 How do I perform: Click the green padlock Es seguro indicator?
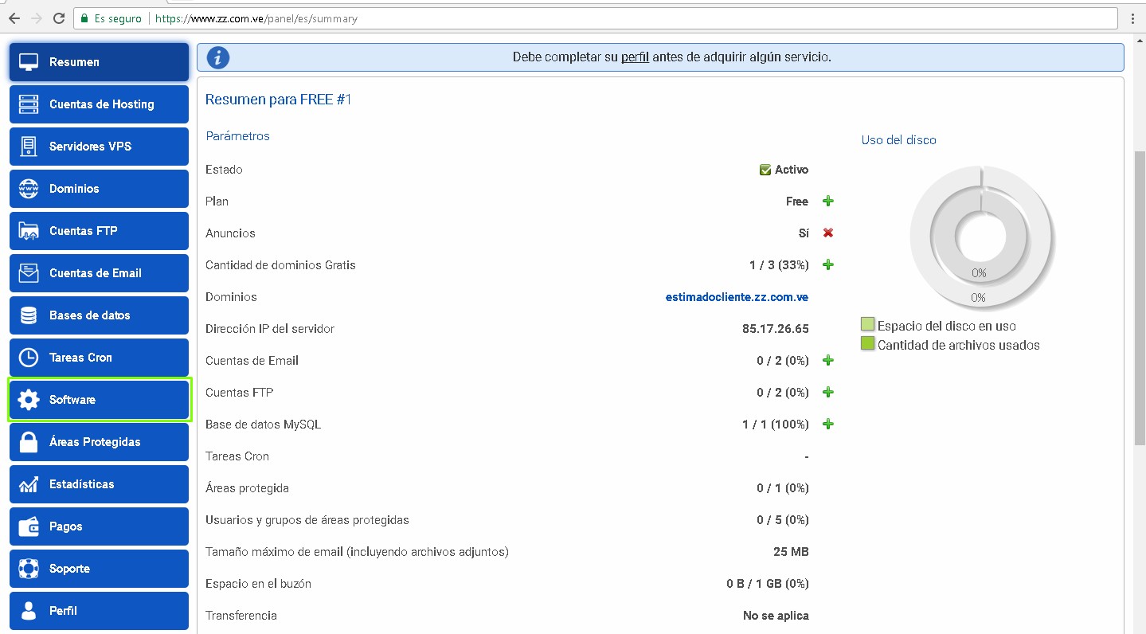111,18
